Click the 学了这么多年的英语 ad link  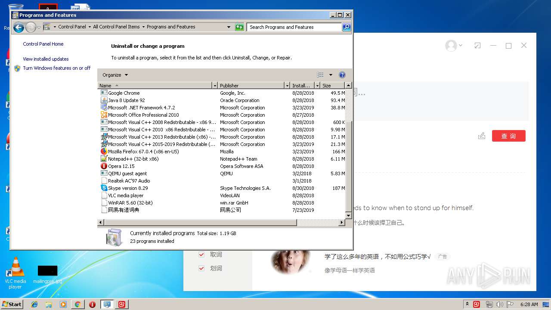click(378, 257)
